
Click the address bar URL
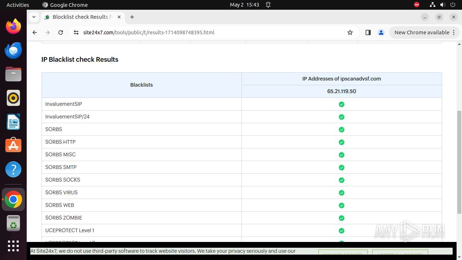149,32
